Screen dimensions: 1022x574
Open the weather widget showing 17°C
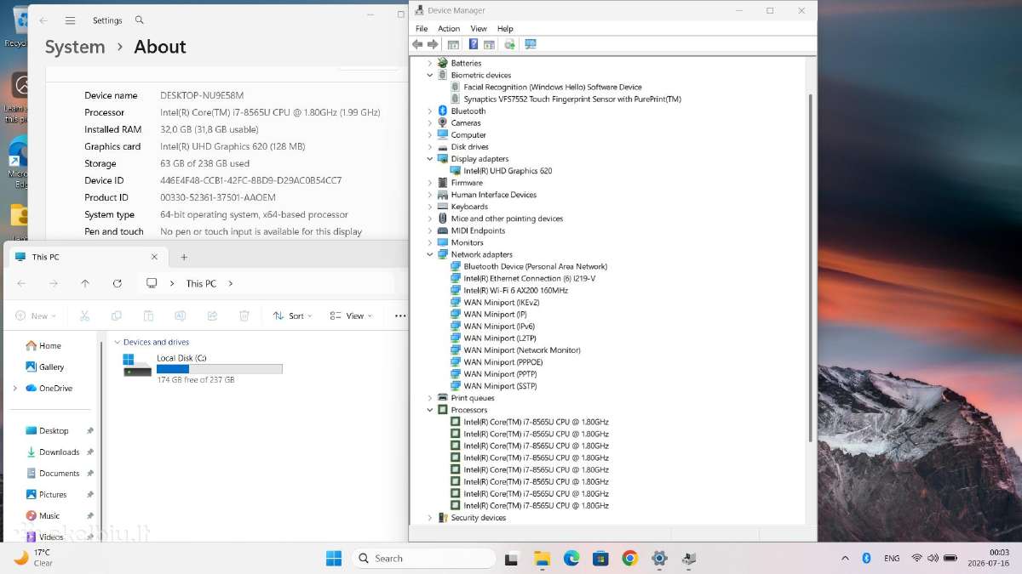pos(32,558)
